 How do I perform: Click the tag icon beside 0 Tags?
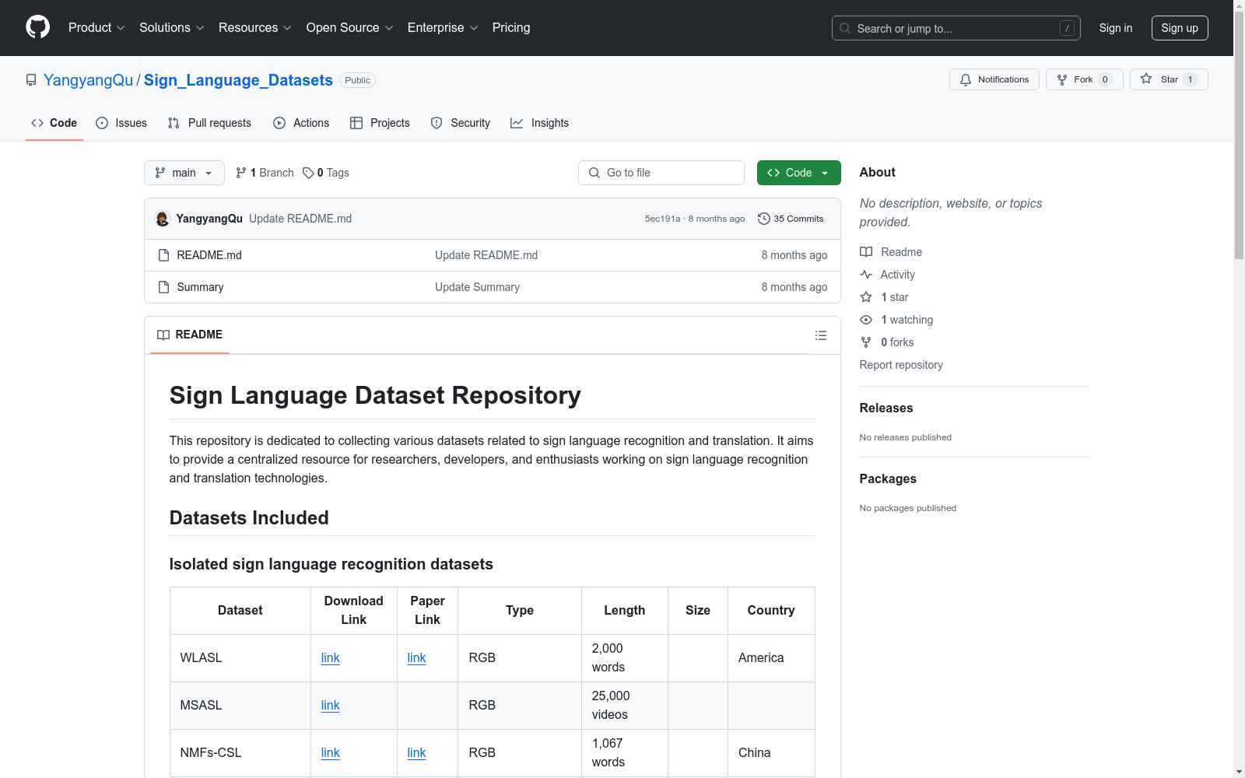click(308, 173)
